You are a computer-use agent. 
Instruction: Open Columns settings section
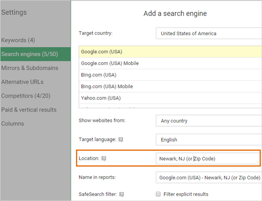coord(13,124)
